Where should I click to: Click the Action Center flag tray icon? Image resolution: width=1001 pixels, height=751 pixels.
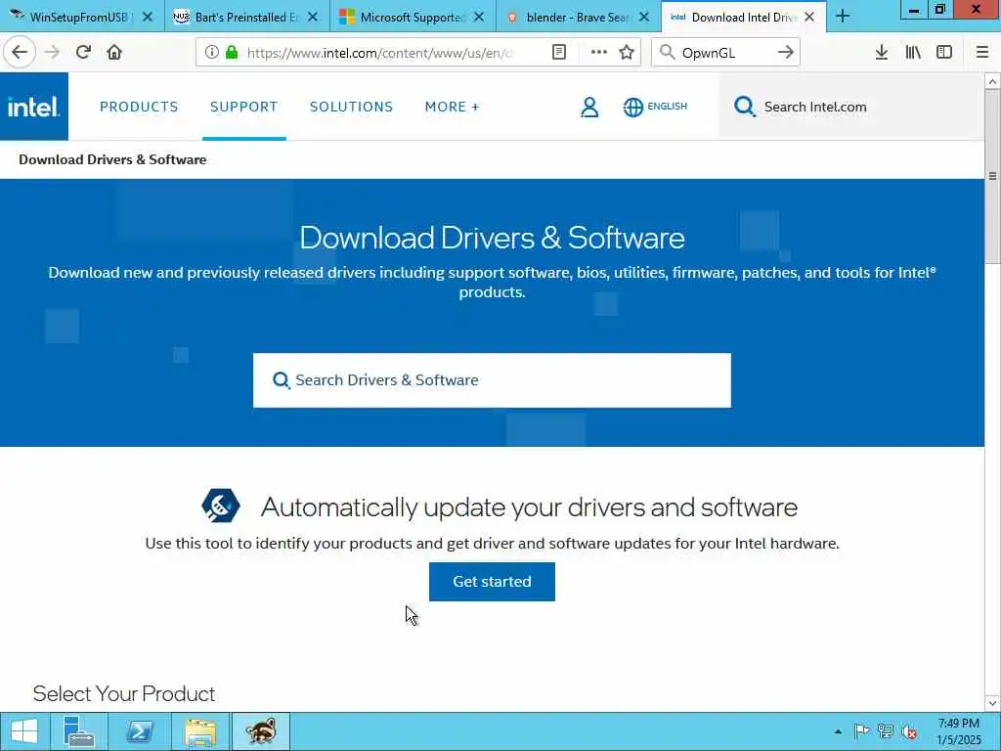tap(861, 731)
